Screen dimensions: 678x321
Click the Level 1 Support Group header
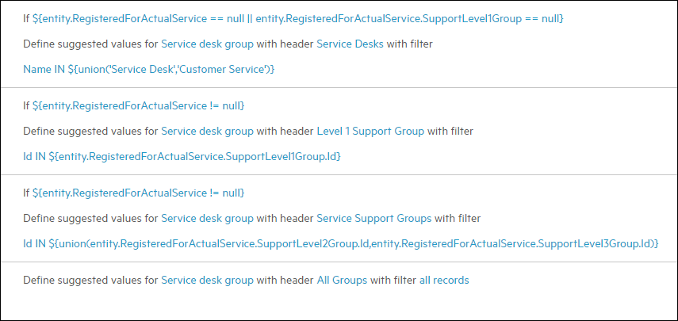(370, 131)
